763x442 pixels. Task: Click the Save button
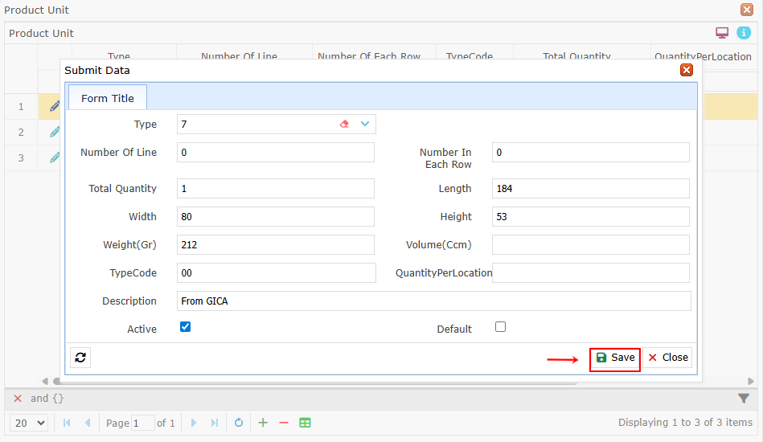tap(615, 358)
